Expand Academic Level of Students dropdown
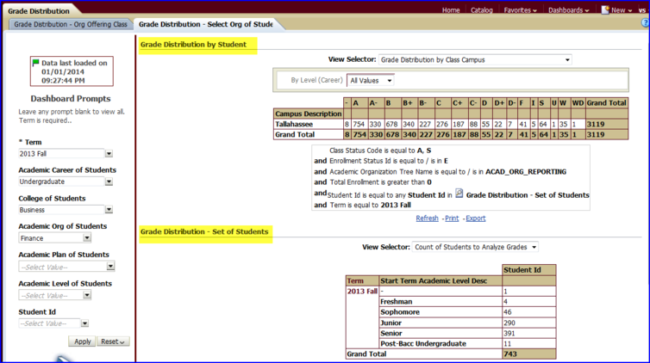This screenshot has height=363, width=650. (87, 295)
